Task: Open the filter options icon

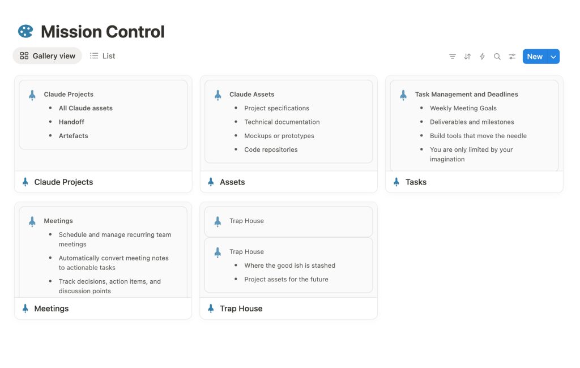Action: coord(453,57)
